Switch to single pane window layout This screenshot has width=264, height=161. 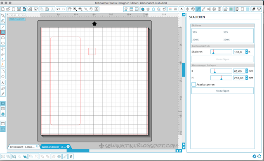[3, 123]
